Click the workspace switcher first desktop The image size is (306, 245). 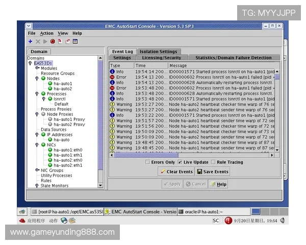[256, 212]
